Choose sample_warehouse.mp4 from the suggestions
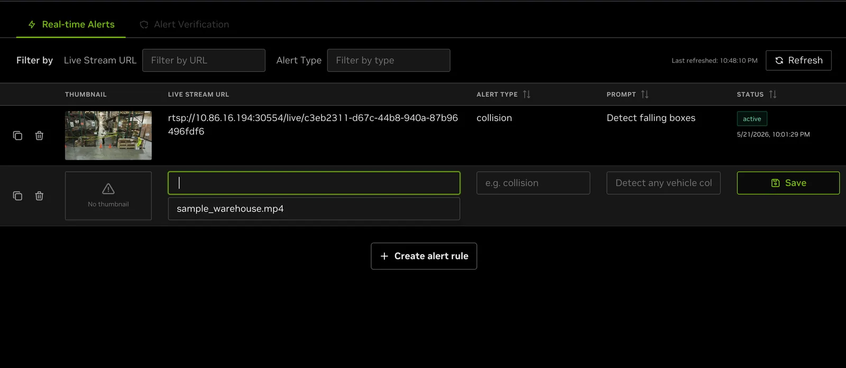846x368 pixels. click(314, 209)
